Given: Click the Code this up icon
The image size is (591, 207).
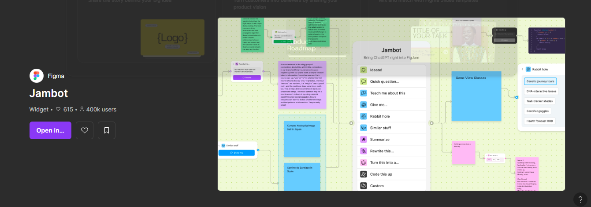Looking at the screenshot, I should pyautogui.click(x=364, y=174).
